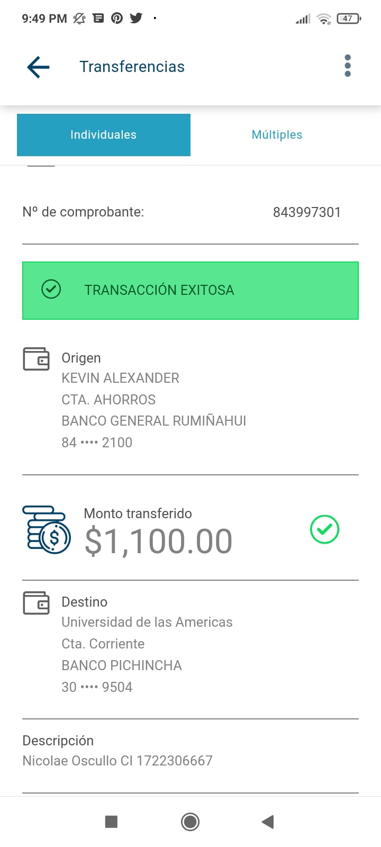This screenshot has width=381, height=847.
Task: Tap the wallet icon beside Origen
Action: (x=36, y=359)
